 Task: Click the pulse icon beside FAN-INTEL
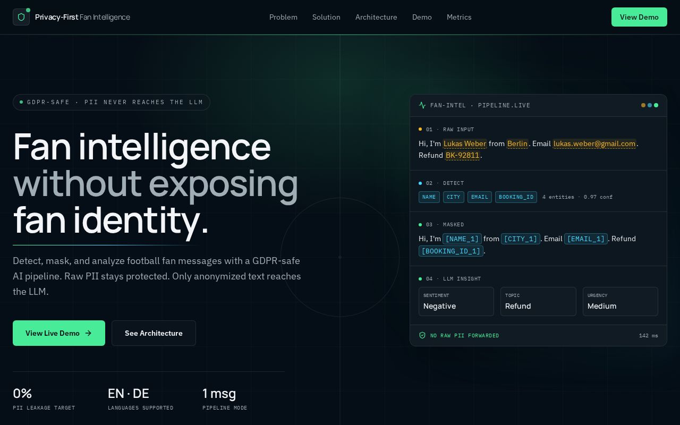422,105
